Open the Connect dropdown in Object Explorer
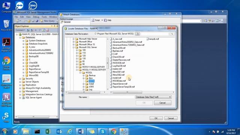240x135 pixels. (x=20, y=30)
